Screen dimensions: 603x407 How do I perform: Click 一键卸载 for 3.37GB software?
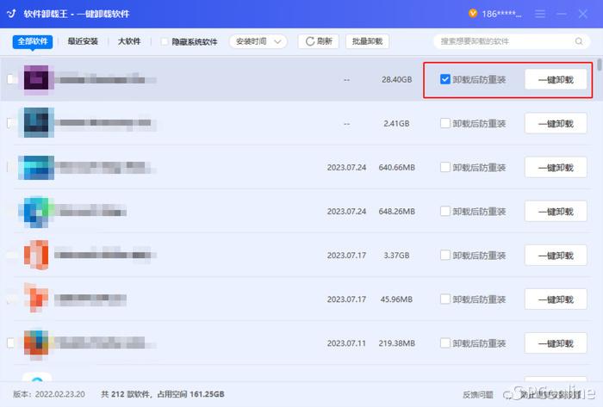tap(556, 256)
